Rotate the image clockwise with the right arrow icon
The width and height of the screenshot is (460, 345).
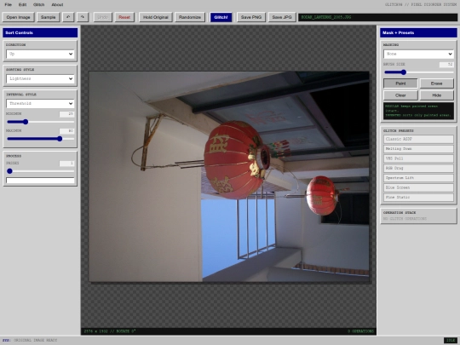pyautogui.click(x=83, y=17)
